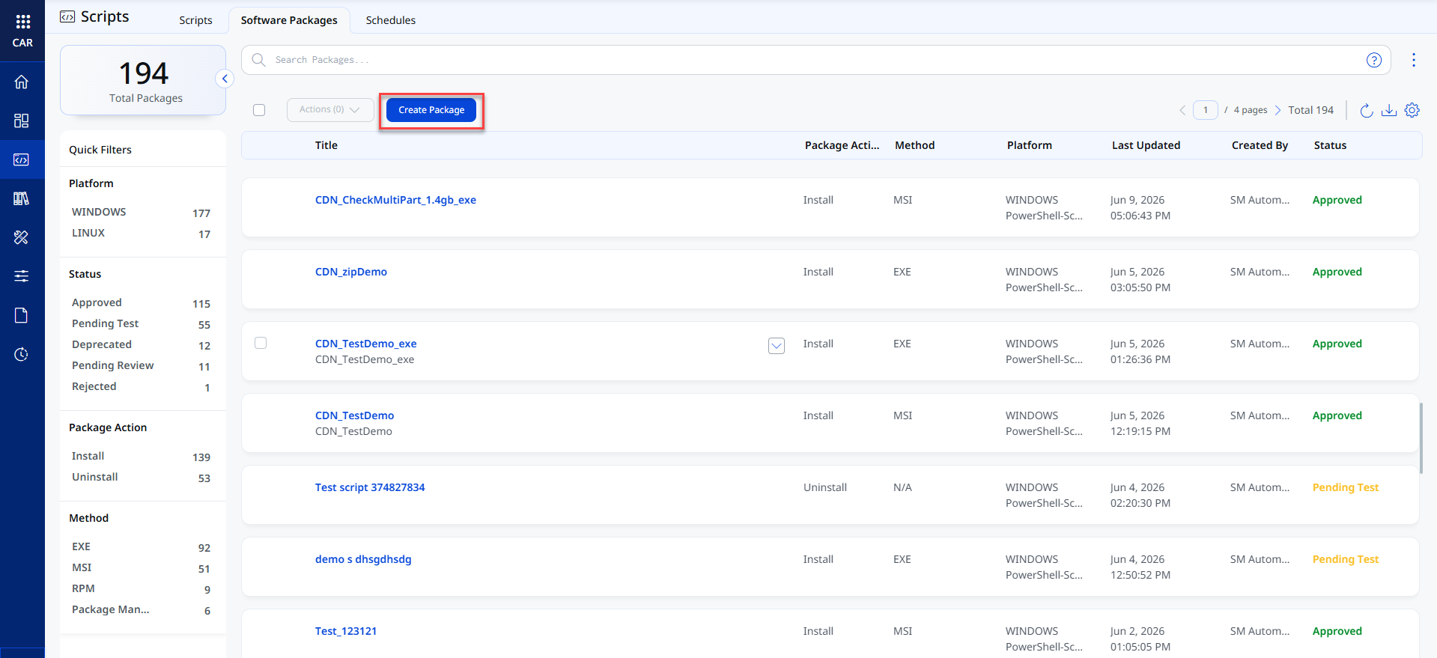
Task: Switch to Software Packages tab
Action: point(289,20)
